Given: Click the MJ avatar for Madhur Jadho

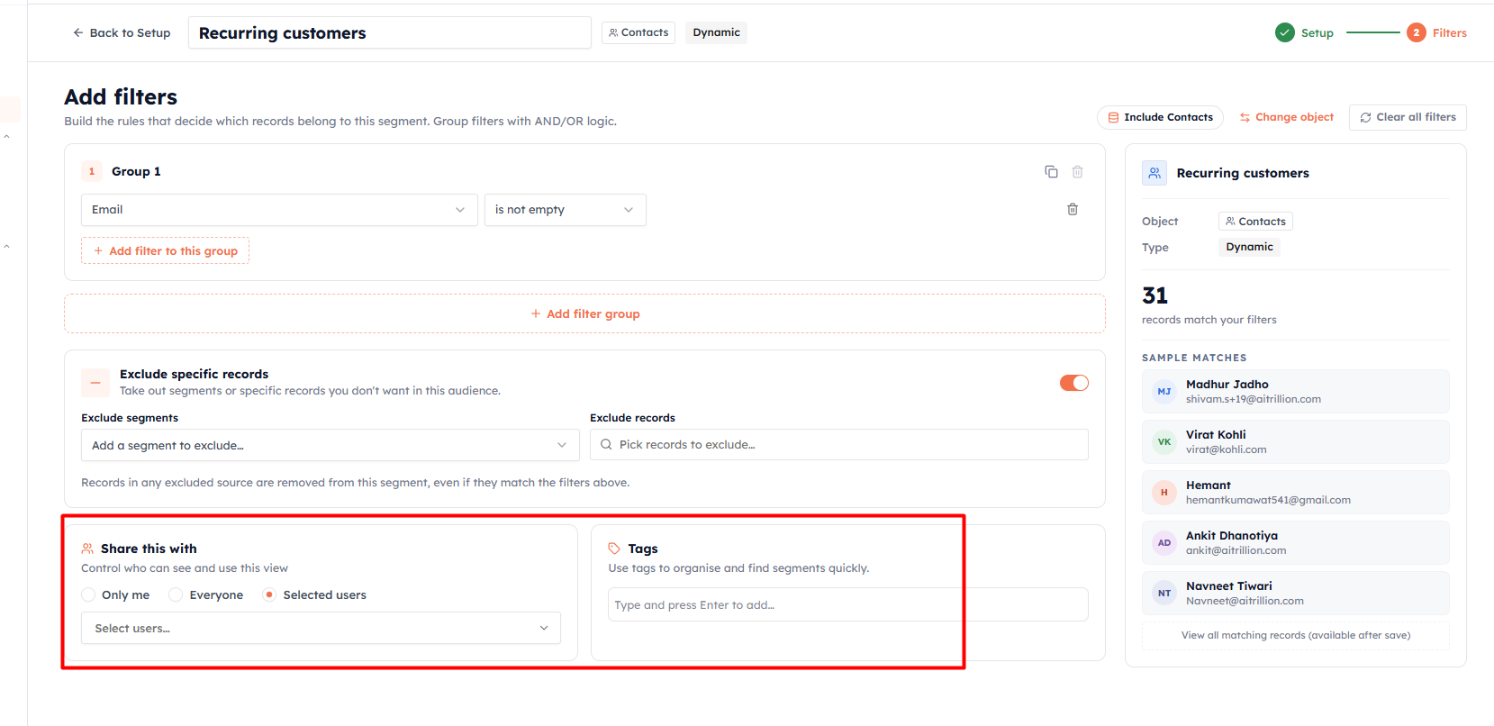Looking at the screenshot, I should click(1164, 392).
